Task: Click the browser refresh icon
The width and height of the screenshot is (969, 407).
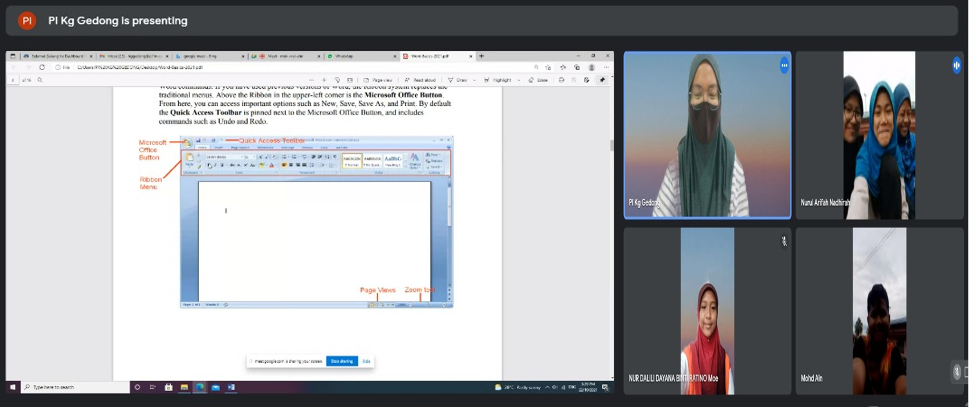Action: pos(42,67)
